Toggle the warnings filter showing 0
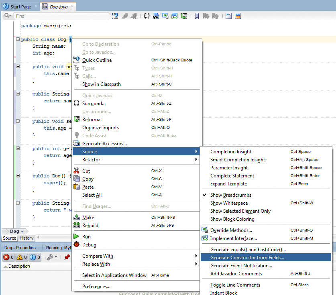The height and width of the screenshot is (295, 336). coord(22,257)
